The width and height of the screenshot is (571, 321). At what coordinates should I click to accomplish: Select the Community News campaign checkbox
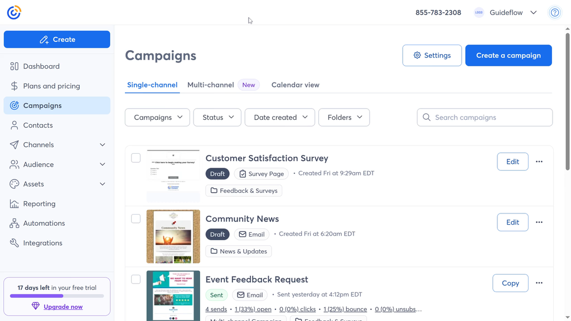(136, 219)
